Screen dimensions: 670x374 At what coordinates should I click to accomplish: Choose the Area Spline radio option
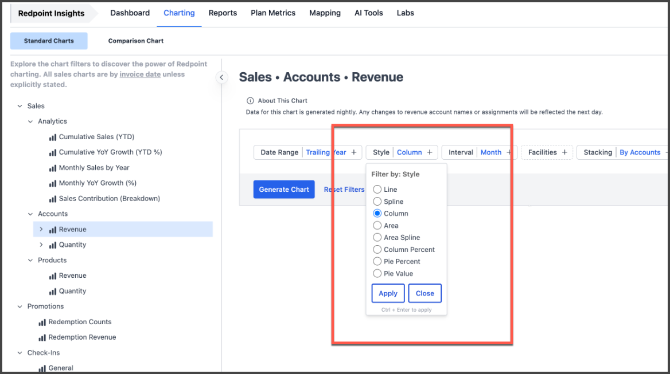tap(377, 238)
